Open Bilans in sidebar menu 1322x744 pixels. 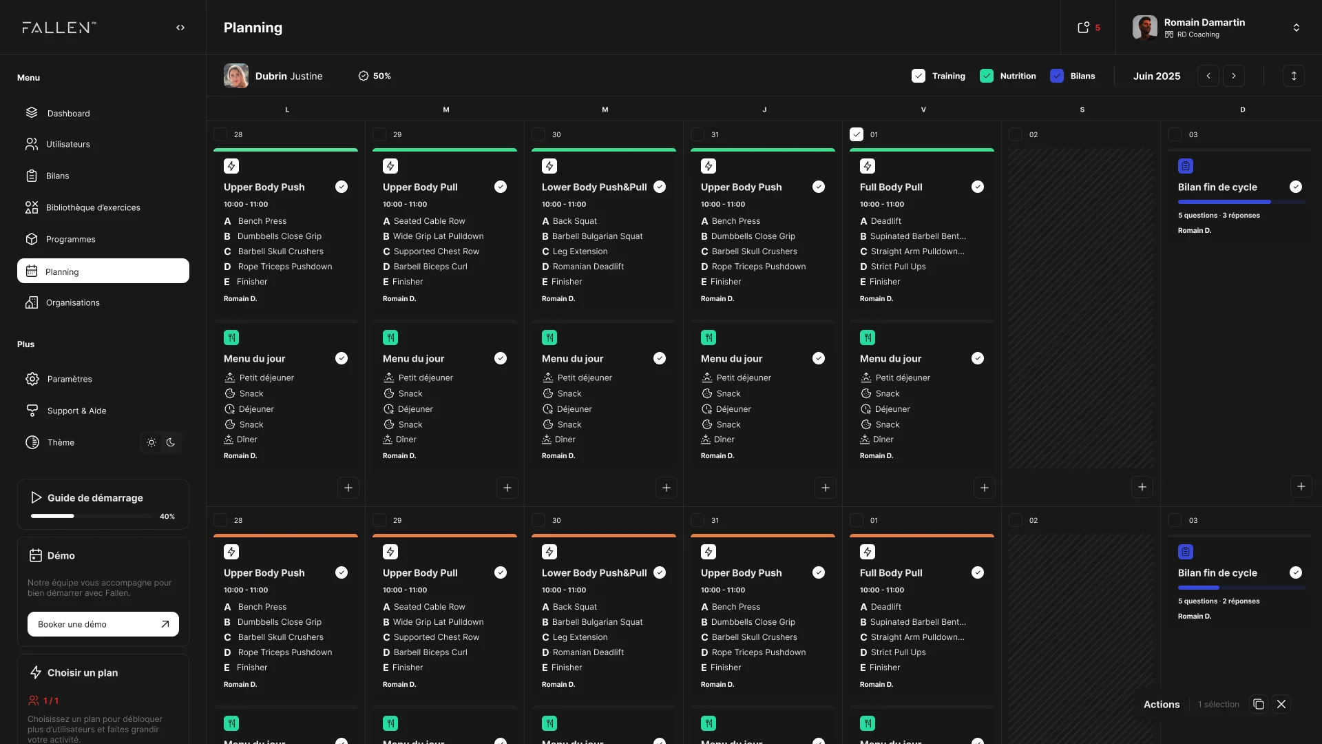click(x=103, y=176)
